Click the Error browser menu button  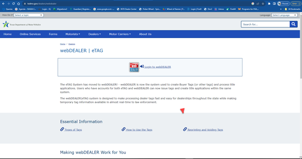coord(295,4)
